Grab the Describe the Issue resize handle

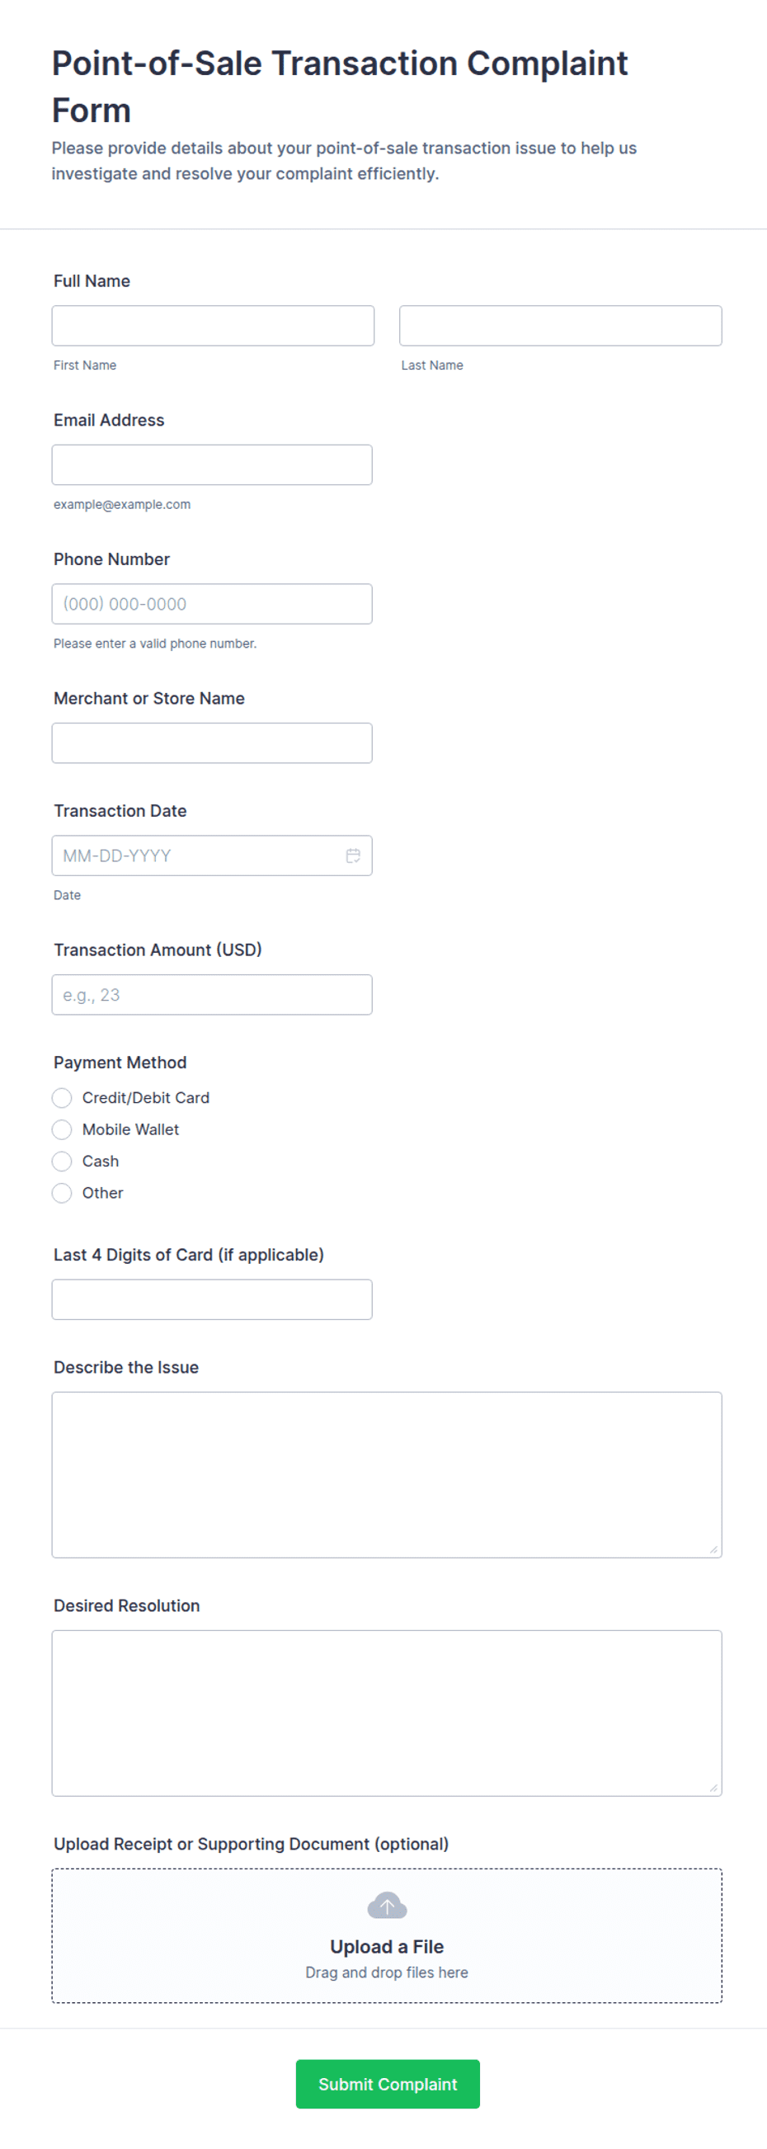point(713,1549)
